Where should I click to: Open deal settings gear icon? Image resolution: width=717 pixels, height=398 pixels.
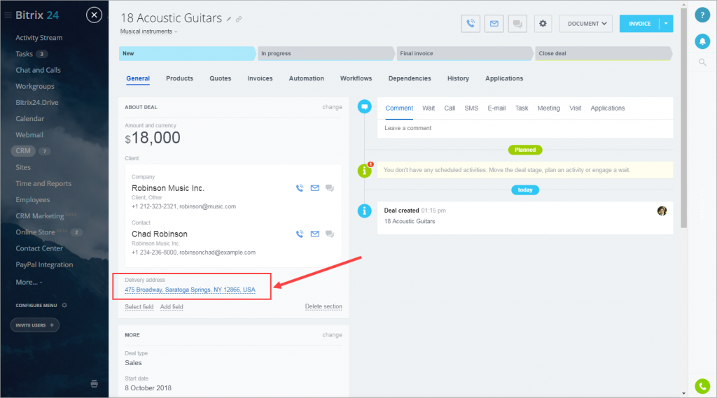543,23
